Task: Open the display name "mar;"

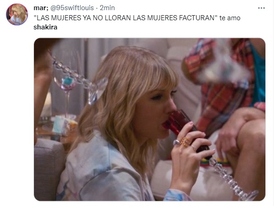Action: pyautogui.click(x=41, y=8)
